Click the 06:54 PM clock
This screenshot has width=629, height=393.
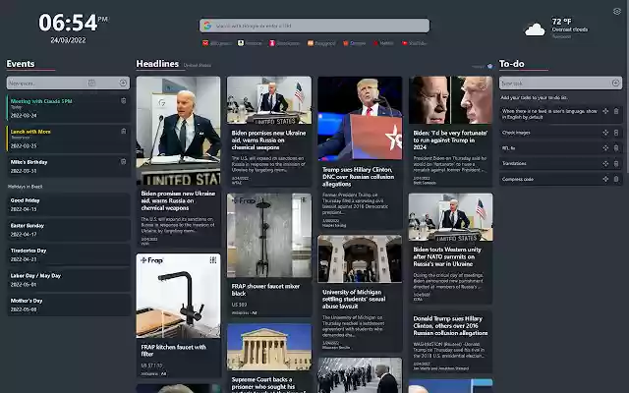(x=73, y=23)
